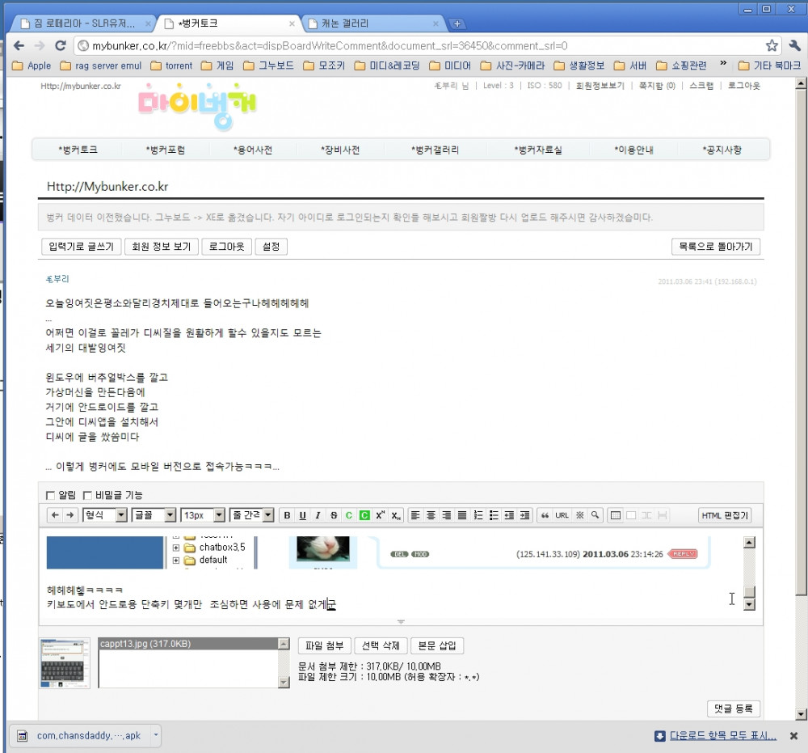Viewport: 808px width, 753px height.
Task: Toggle italic formatting
Action: point(318,515)
